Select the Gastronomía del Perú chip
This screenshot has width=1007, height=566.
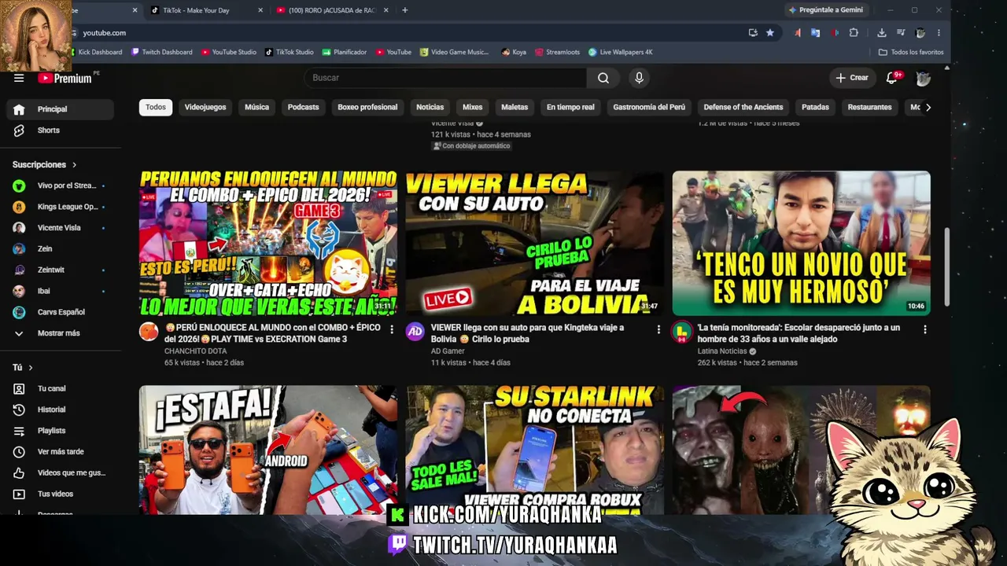coord(649,107)
